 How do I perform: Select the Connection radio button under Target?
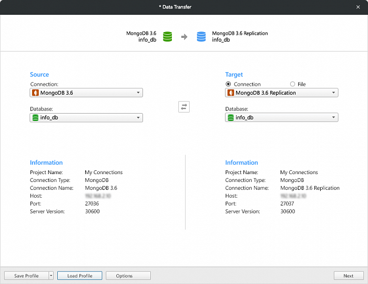tap(228, 84)
